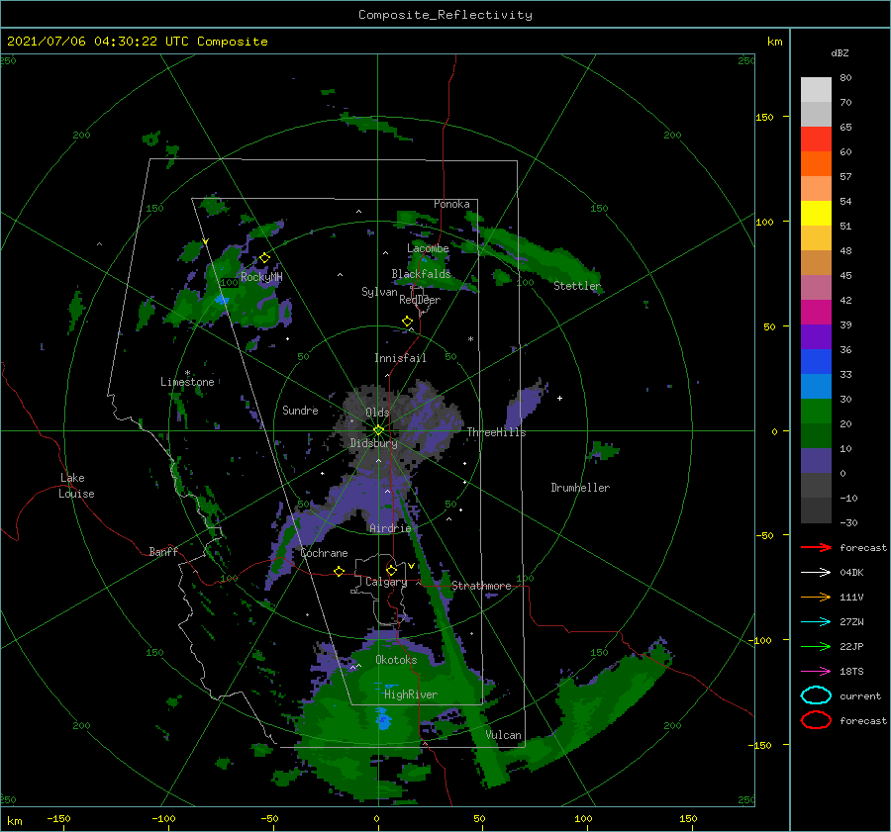Click the Vulcan label
Screen dimensions: 891x832
(x=503, y=735)
